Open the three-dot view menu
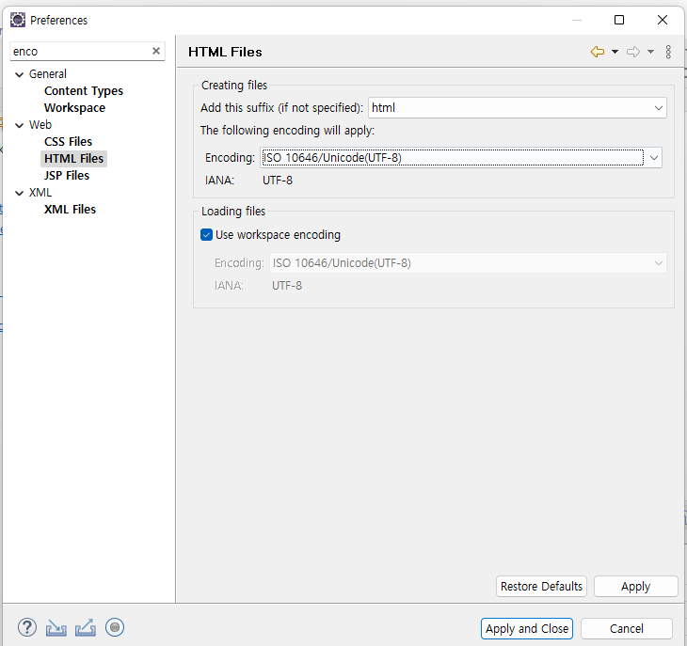This screenshot has width=687, height=646. (668, 52)
